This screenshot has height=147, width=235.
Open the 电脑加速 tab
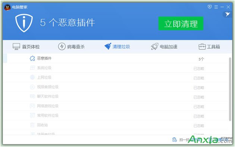click(x=164, y=46)
